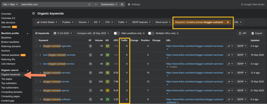Open the Traffic filter dropdown
The width and height of the screenshot is (267, 104).
click(x=123, y=22)
